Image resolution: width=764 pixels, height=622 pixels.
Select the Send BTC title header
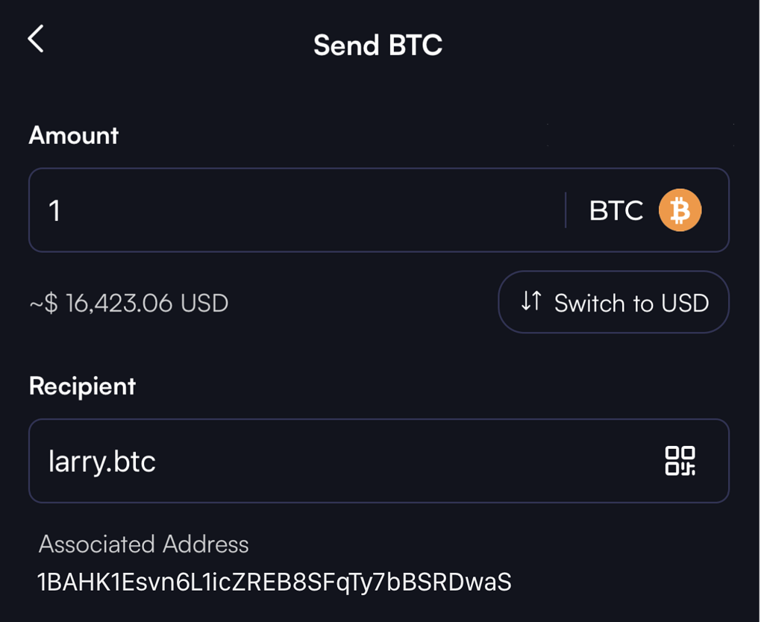coord(378,45)
